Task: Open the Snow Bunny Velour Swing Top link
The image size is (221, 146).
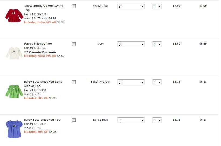Action: [x=43, y=6]
